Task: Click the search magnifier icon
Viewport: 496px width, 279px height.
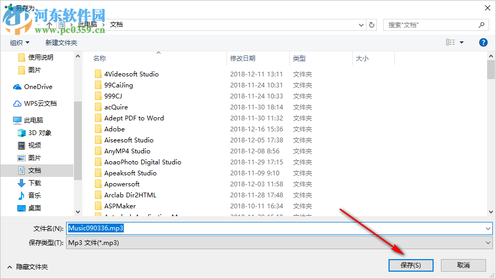Action: [x=481, y=25]
